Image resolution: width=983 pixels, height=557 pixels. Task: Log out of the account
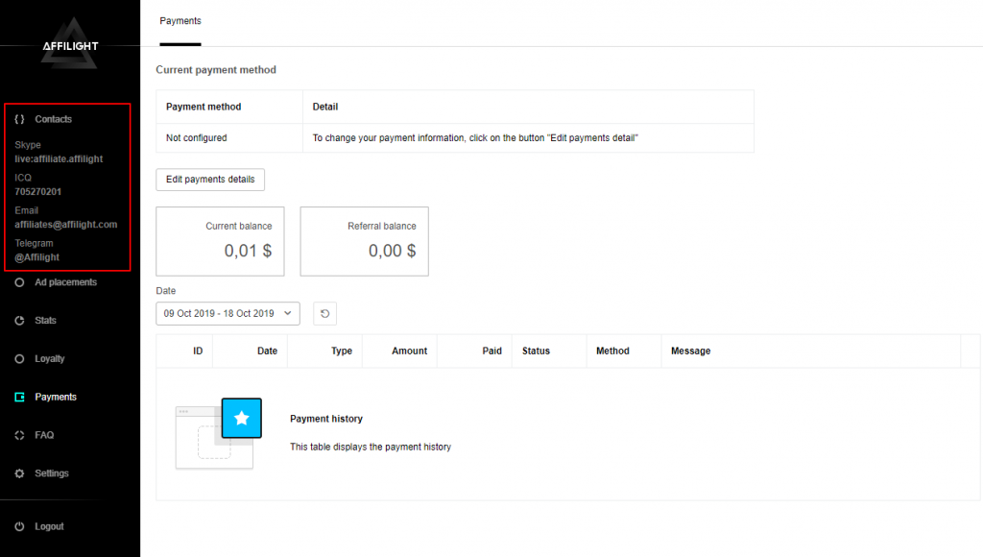[50, 526]
